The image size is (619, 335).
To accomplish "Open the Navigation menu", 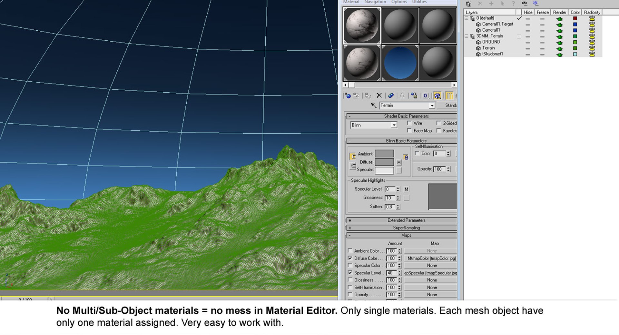I will tap(375, 2).
